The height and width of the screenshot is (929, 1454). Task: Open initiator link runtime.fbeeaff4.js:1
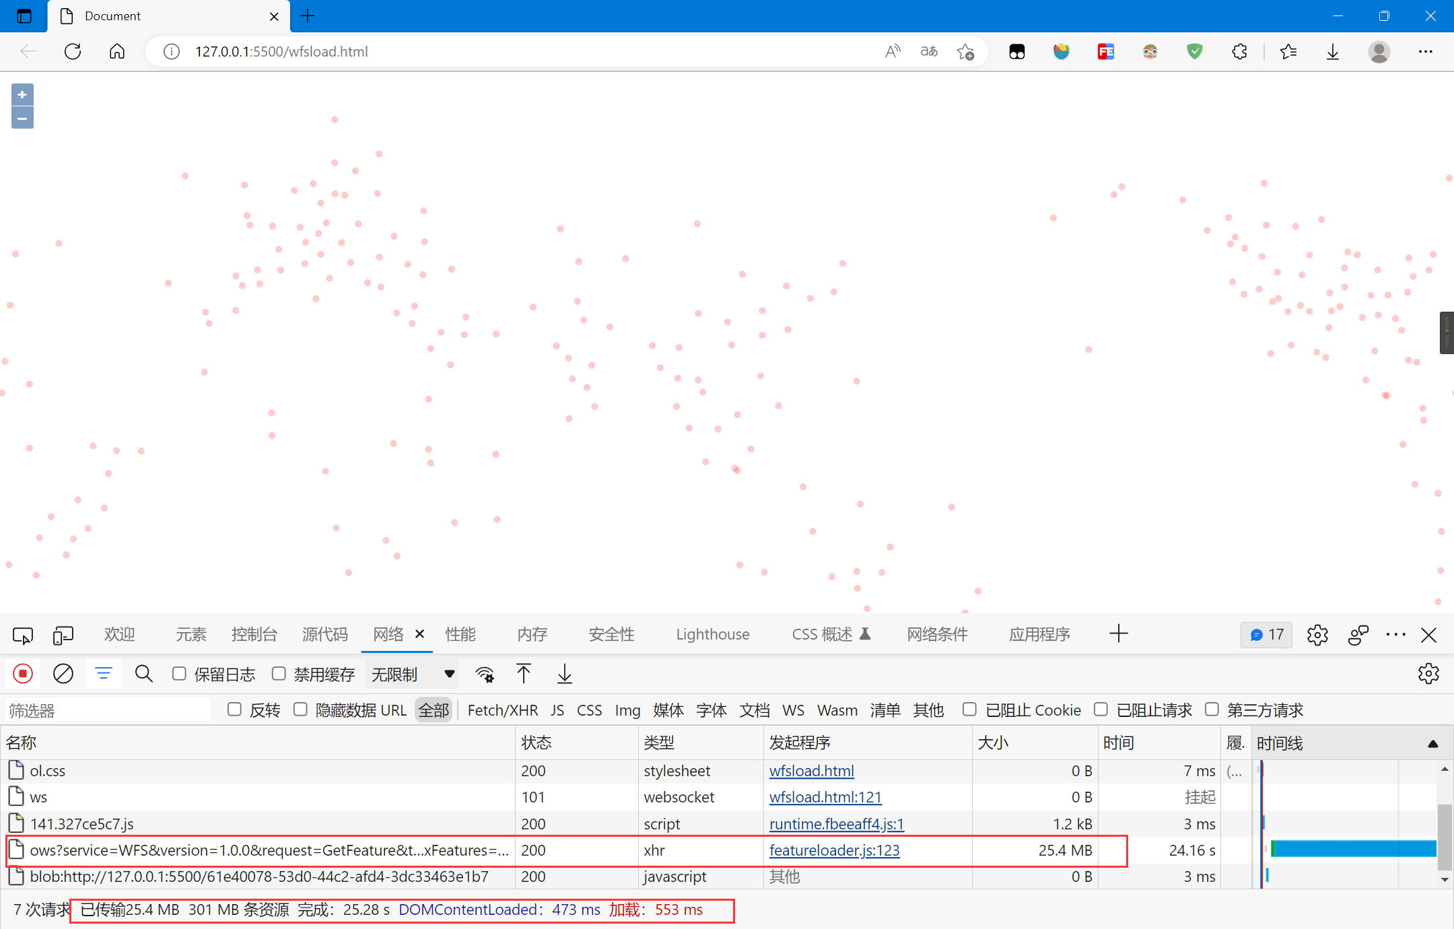click(836, 824)
